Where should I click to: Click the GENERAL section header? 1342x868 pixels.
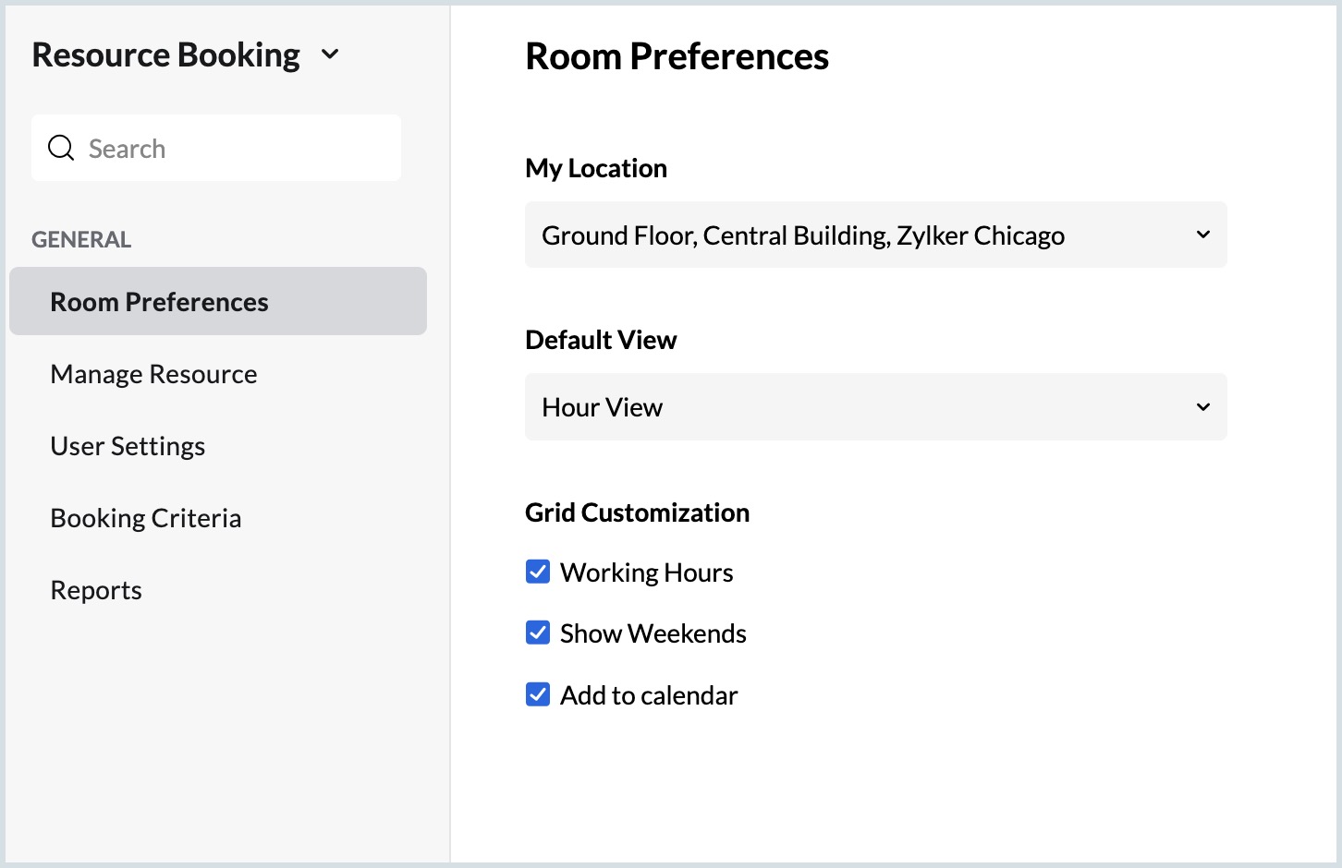[x=81, y=239]
